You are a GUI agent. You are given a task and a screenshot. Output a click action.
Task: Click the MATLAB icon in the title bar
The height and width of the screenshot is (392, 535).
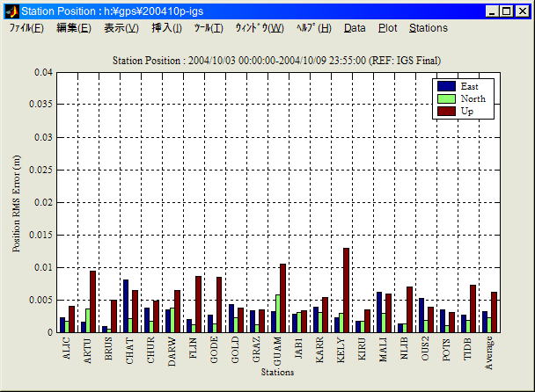coord(10,11)
